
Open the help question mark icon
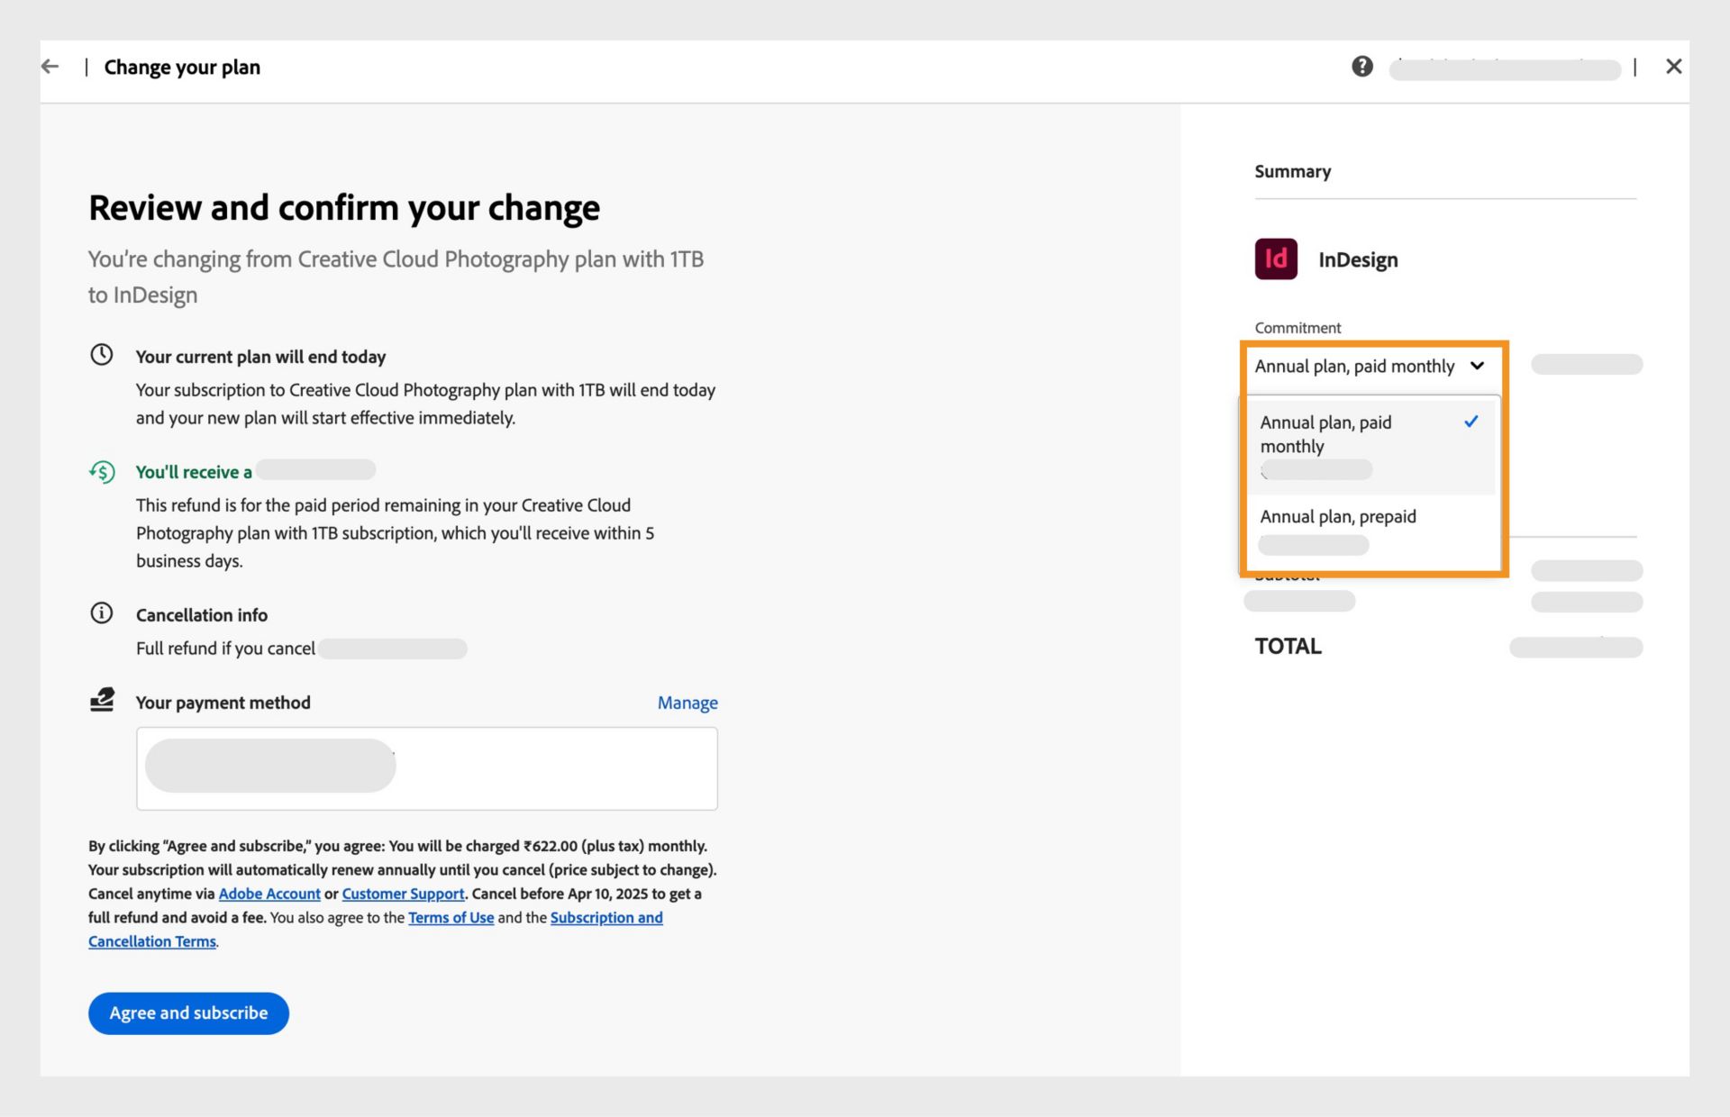pos(1361,67)
